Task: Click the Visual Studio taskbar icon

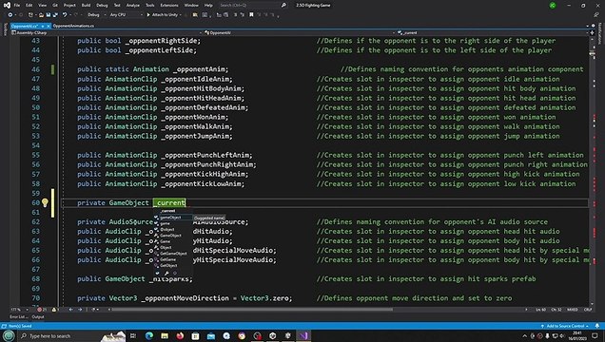Action: (x=303, y=336)
